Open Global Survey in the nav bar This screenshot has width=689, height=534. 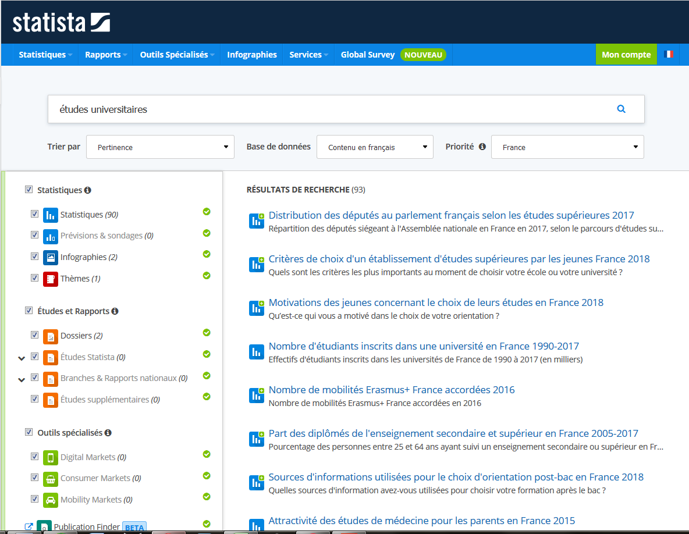point(368,55)
